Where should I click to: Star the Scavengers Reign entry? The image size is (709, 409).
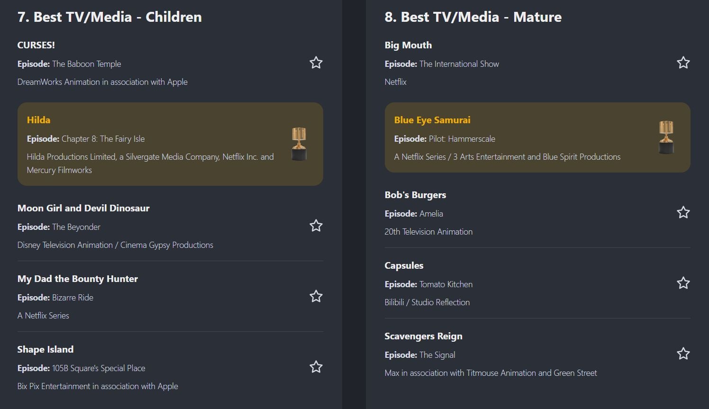(x=683, y=354)
